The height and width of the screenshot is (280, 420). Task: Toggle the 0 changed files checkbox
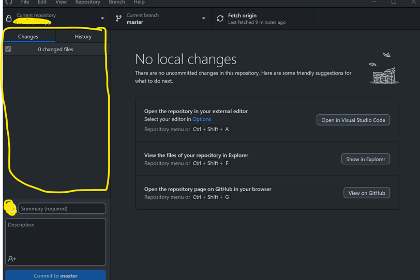8,49
